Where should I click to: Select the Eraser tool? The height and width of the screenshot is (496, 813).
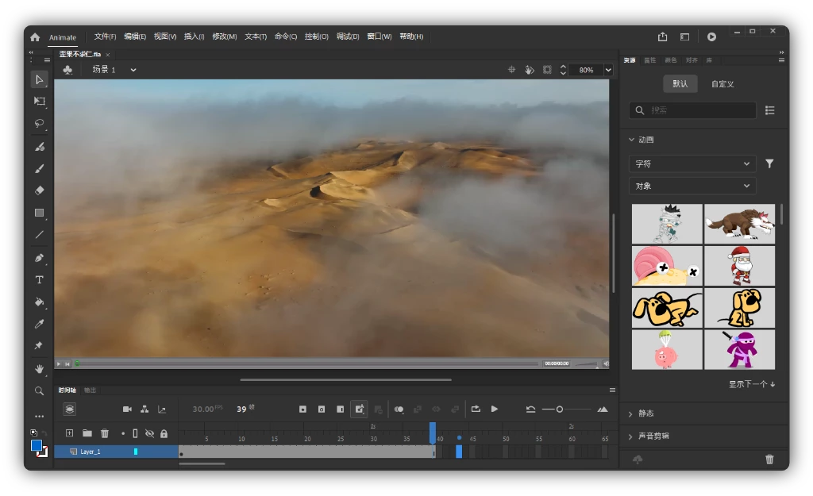coord(39,190)
